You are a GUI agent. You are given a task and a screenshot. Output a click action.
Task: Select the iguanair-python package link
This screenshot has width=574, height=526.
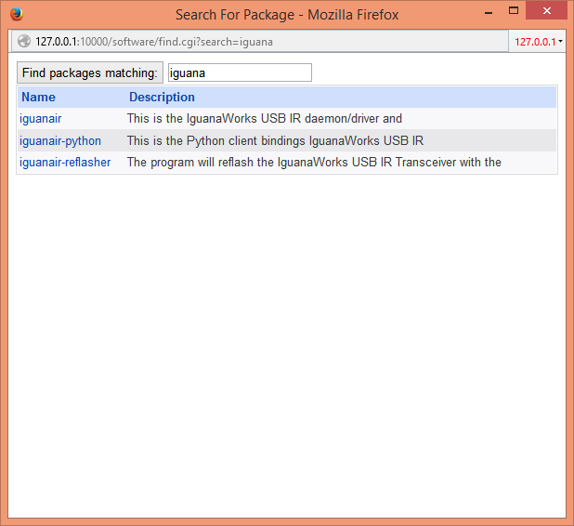coord(60,141)
